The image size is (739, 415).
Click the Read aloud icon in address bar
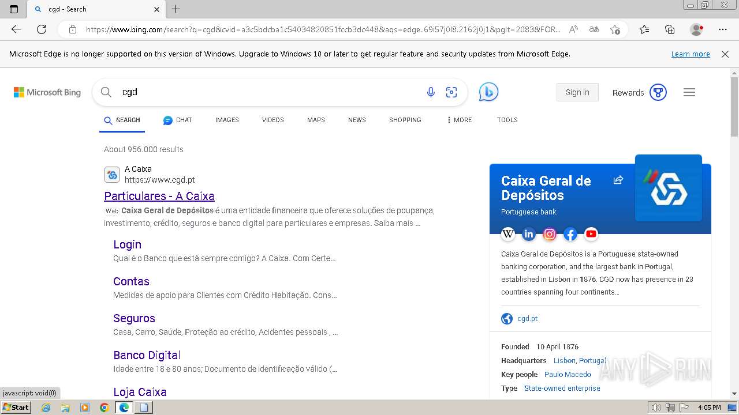[573, 29]
